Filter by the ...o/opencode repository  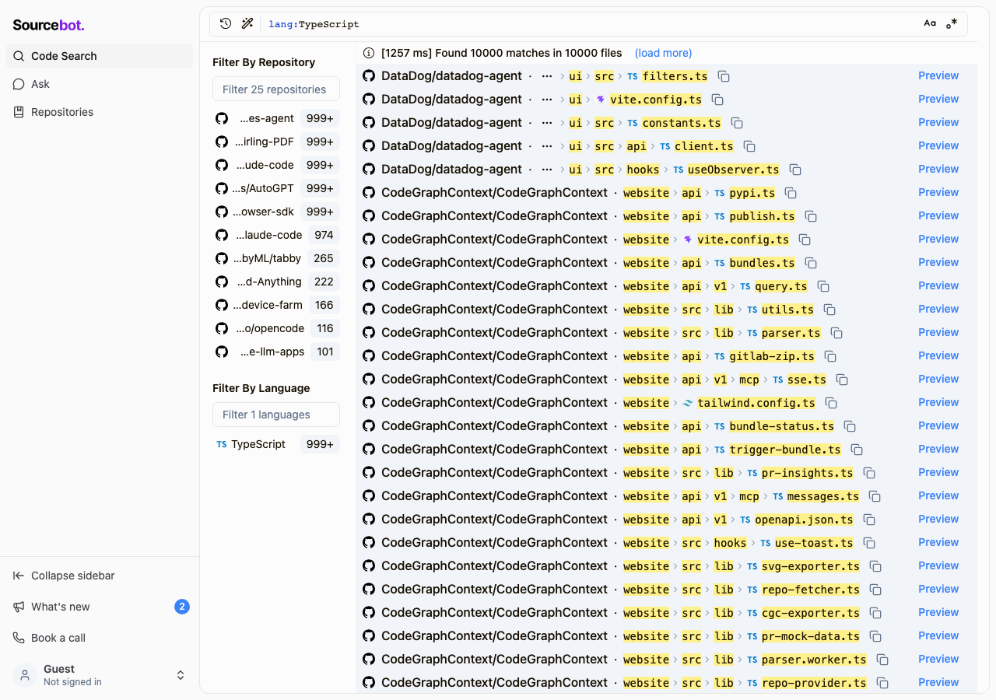click(276, 328)
